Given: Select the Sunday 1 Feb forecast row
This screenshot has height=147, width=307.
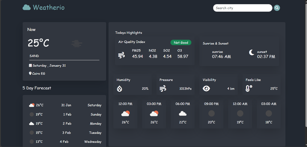Looking at the screenshot, I should point(65,114).
